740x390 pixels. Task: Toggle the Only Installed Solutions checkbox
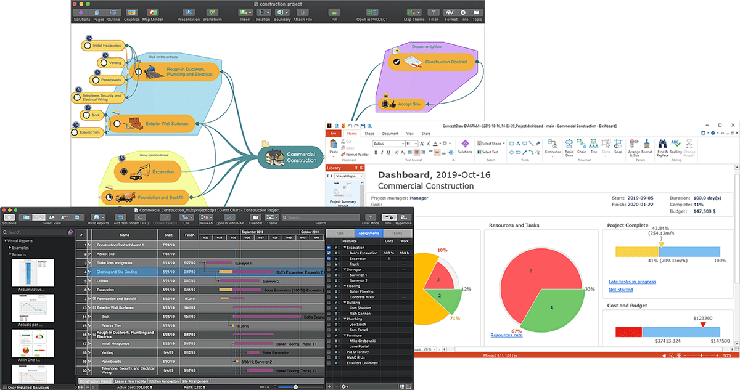click(4, 386)
